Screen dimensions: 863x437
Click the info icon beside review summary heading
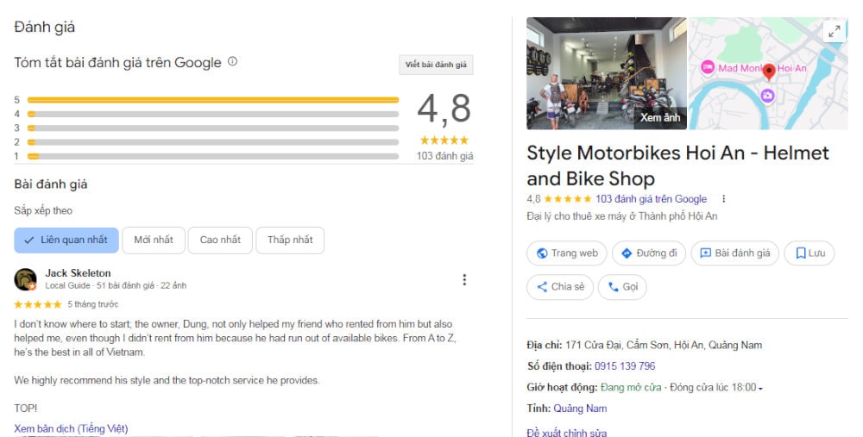[232, 61]
